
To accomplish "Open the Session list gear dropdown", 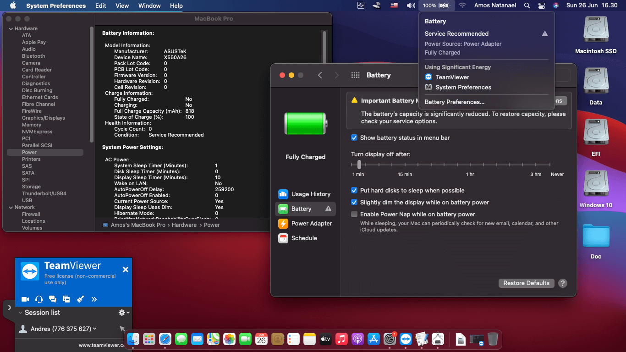I will (x=124, y=313).
